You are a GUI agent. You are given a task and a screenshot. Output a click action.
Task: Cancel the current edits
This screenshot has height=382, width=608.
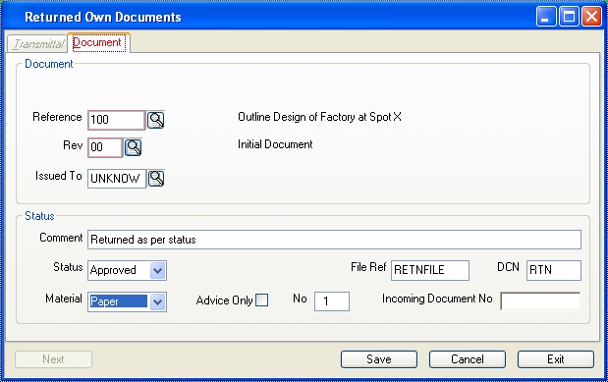(468, 359)
